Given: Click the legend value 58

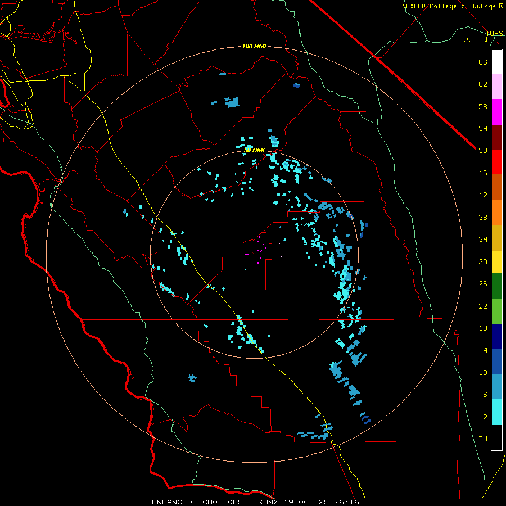Looking at the screenshot, I should click(x=483, y=106).
